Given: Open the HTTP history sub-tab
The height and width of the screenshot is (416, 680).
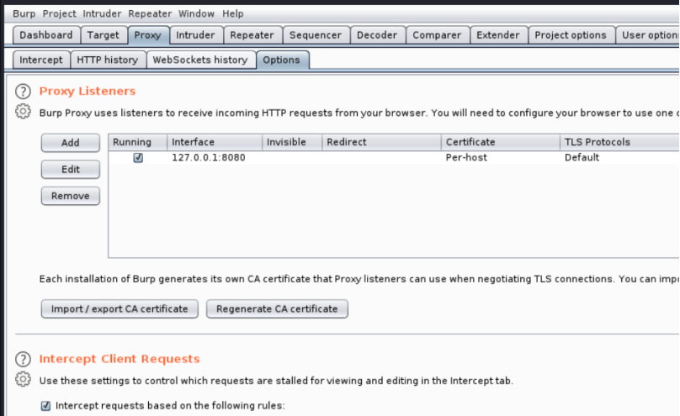Looking at the screenshot, I should click(107, 60).
